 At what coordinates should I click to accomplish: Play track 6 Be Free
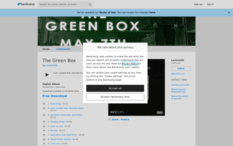pos(44,130)
